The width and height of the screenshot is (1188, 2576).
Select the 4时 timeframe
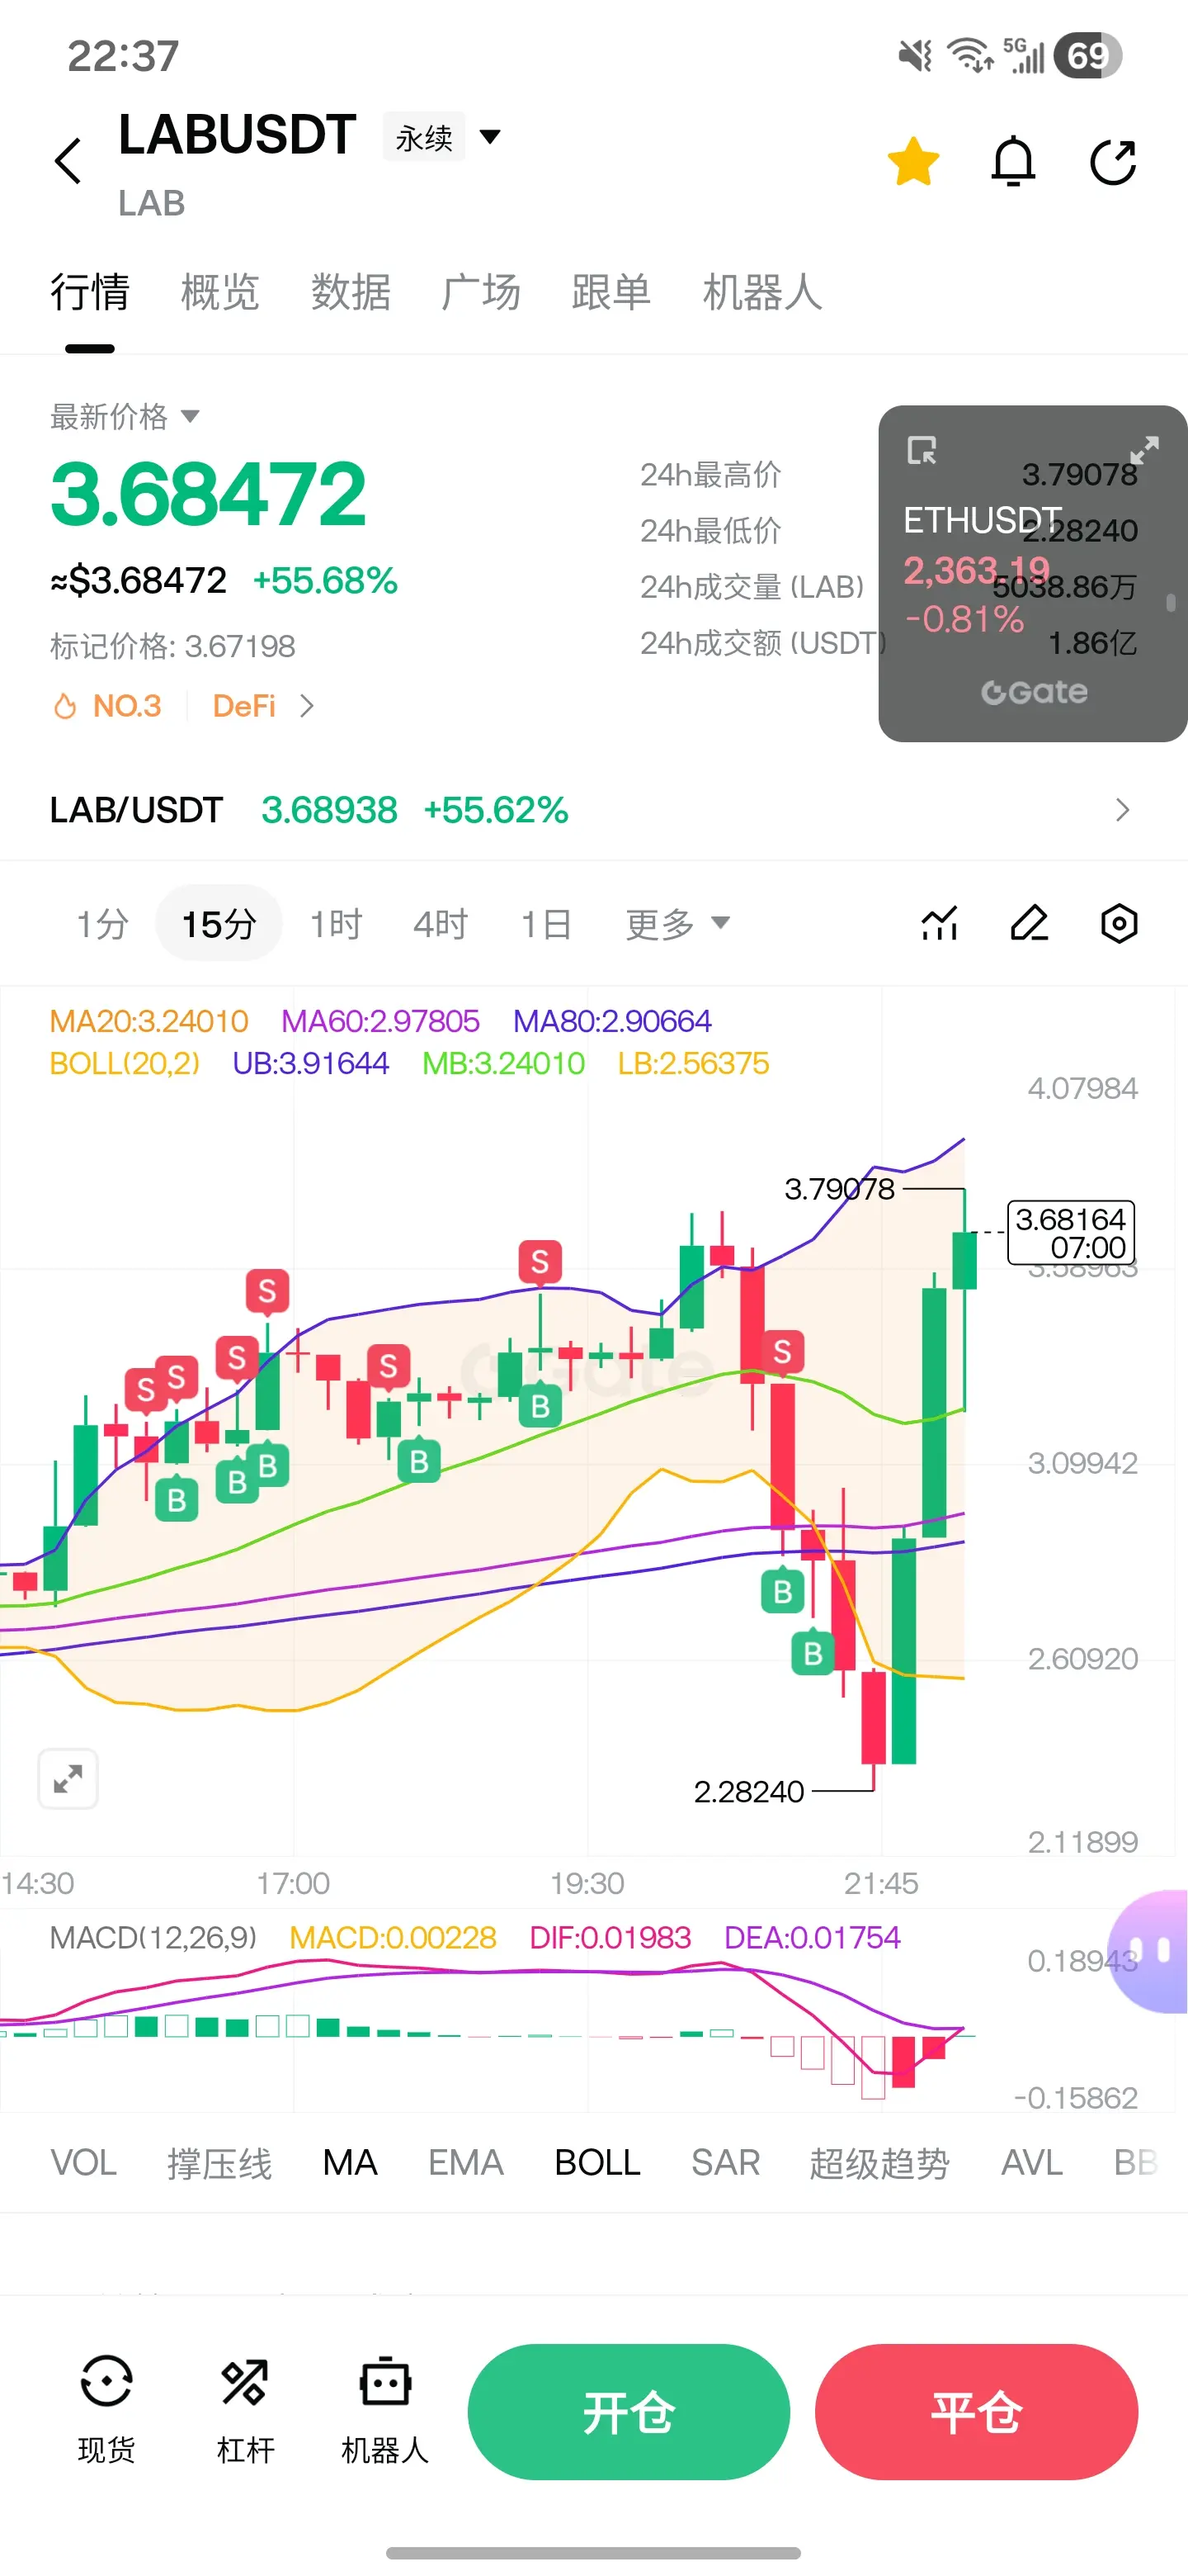tap(441, 924)
